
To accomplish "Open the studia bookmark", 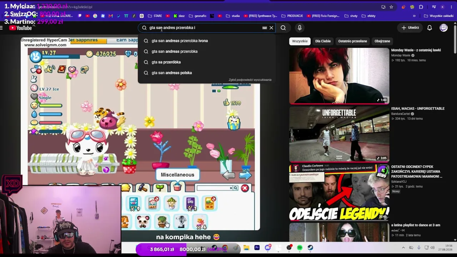I will (232, 16).
